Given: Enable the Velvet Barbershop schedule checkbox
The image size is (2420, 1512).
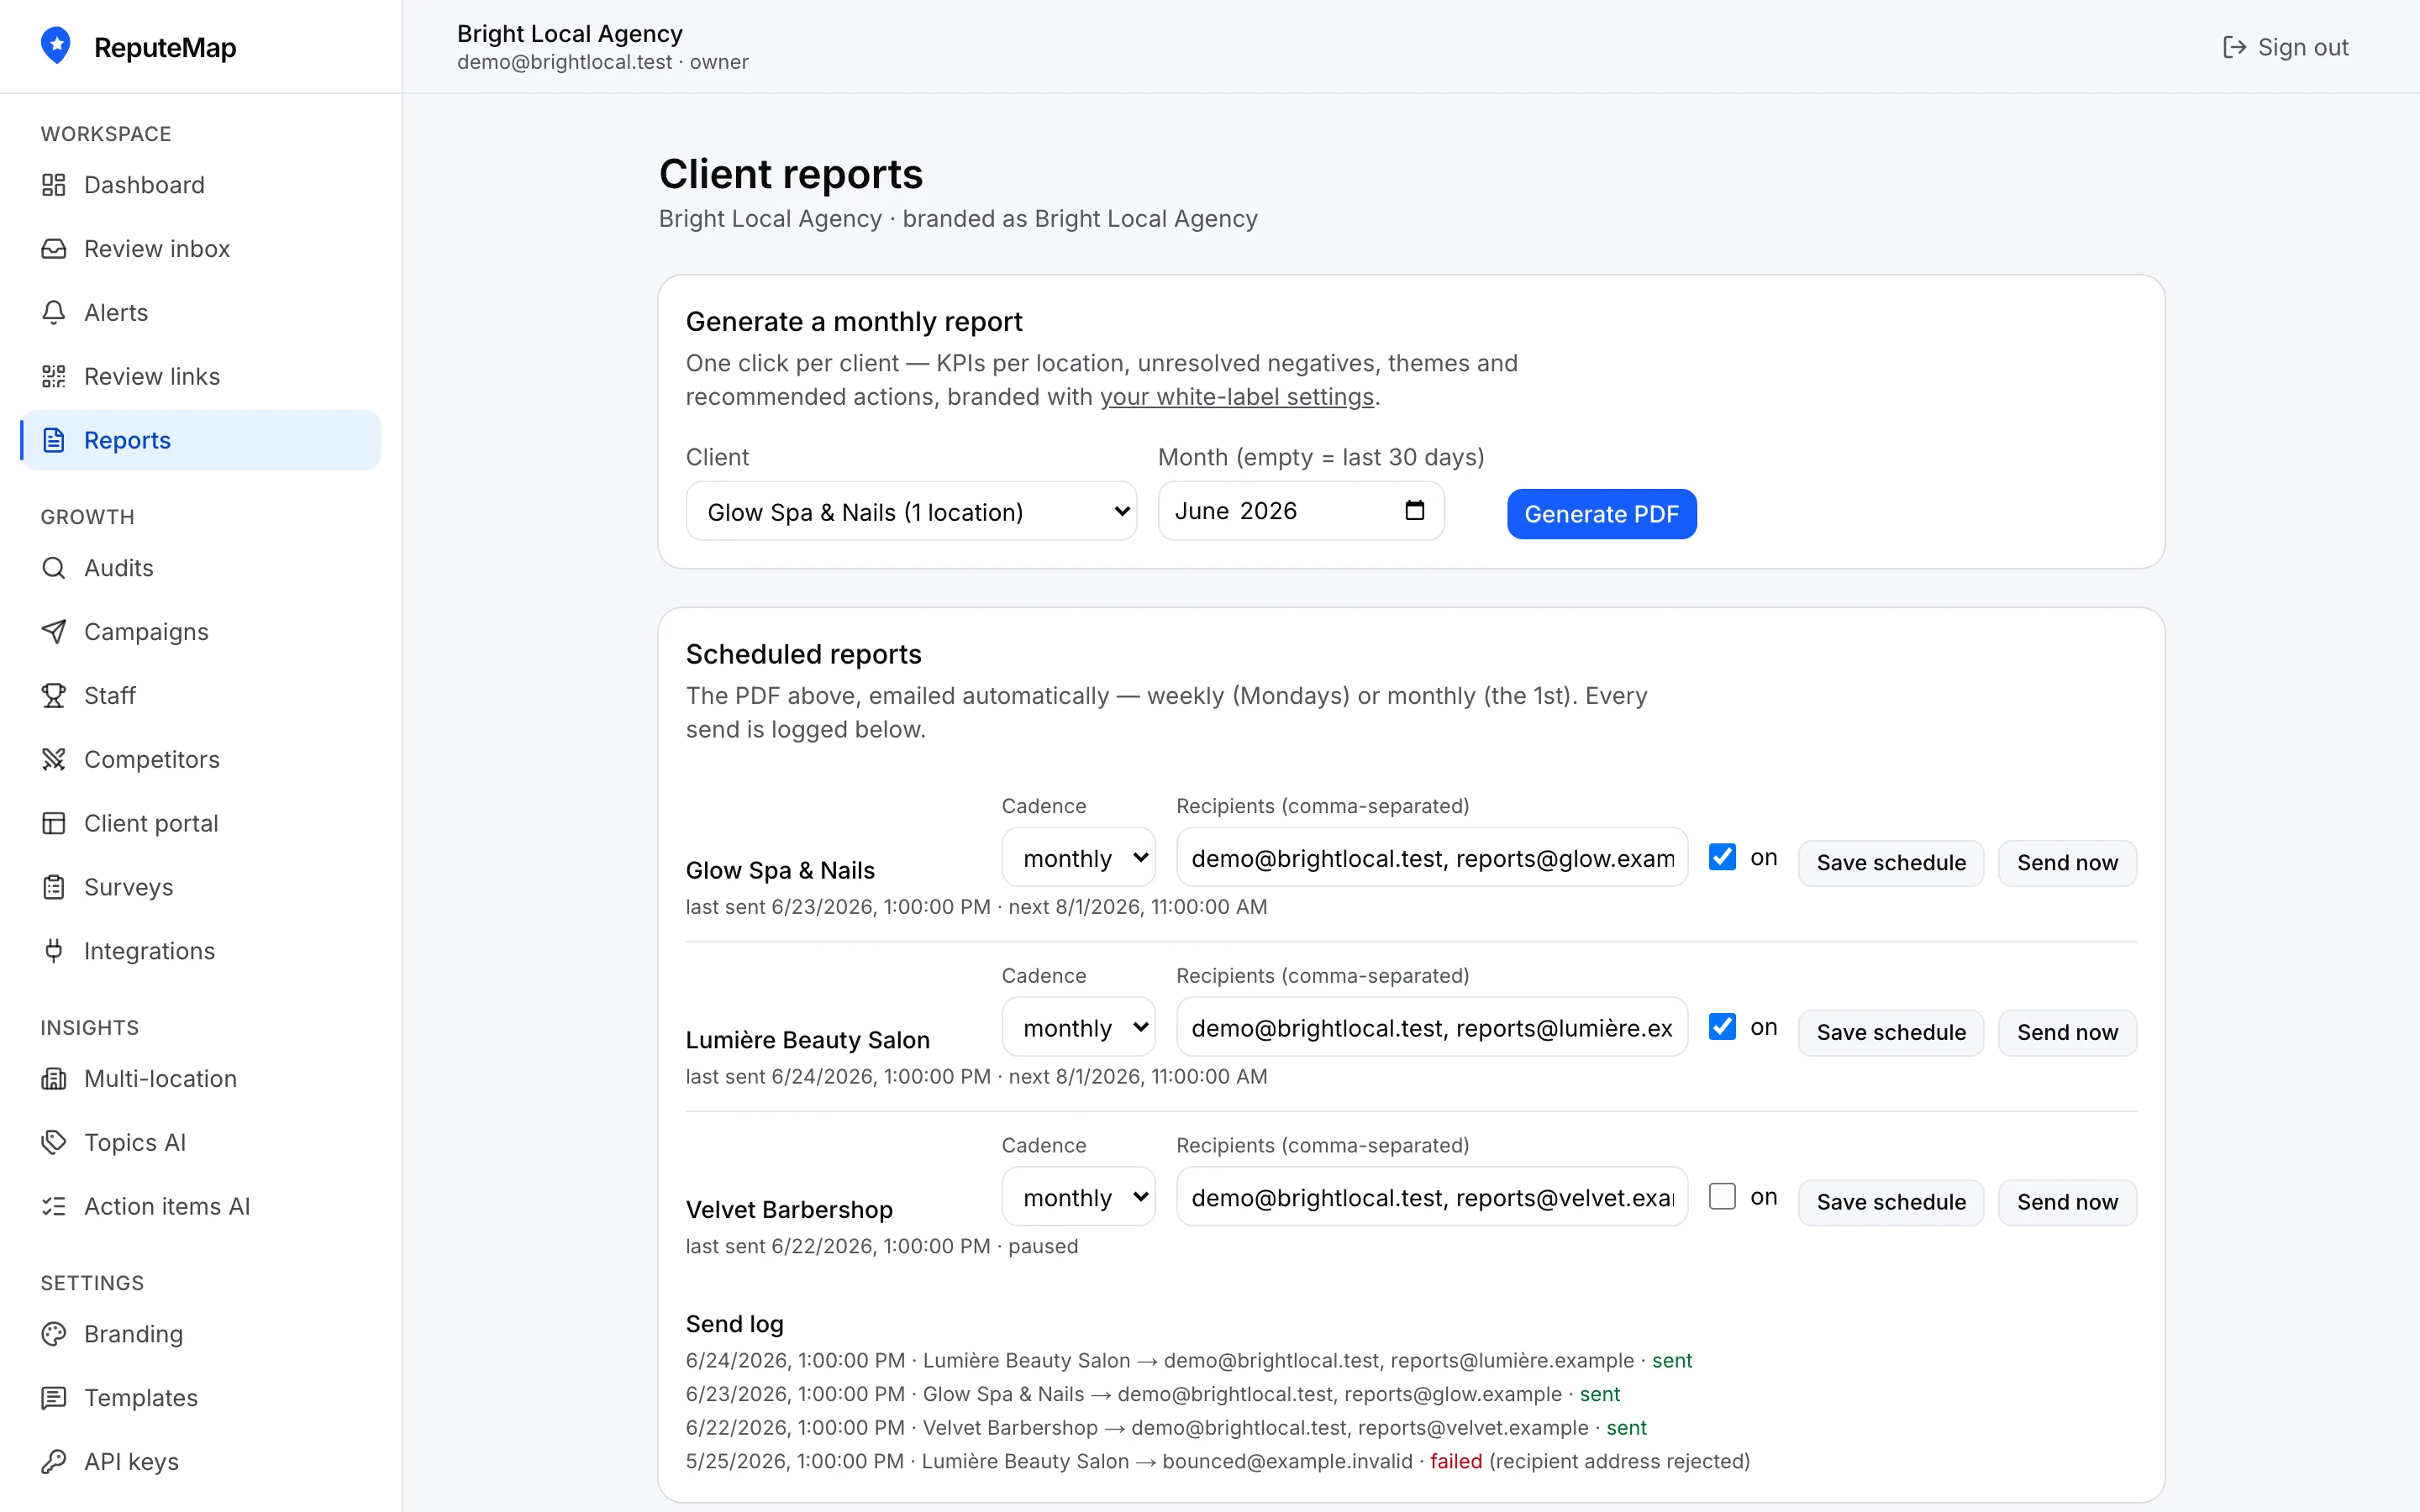Looking at the screenshot, I should [1722, 1197].
